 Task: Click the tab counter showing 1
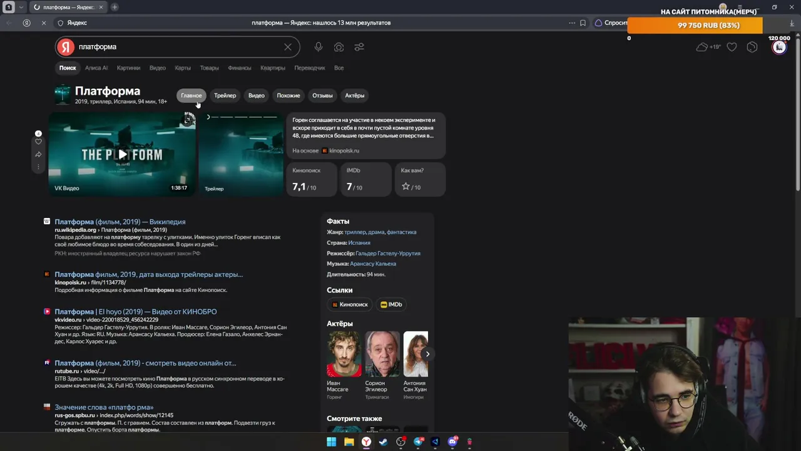pos(9,7)
